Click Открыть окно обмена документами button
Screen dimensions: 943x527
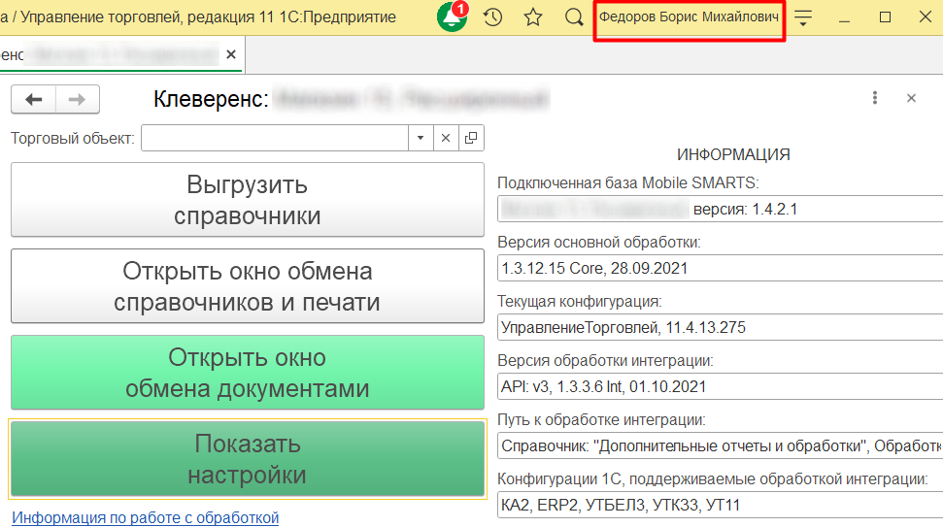point(248,373)
